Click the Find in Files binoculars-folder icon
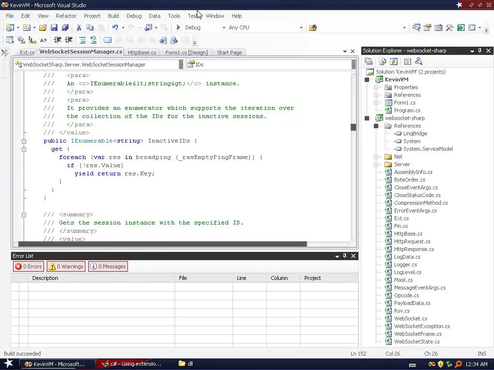494x370 pixels. click(x=313, y=27)
